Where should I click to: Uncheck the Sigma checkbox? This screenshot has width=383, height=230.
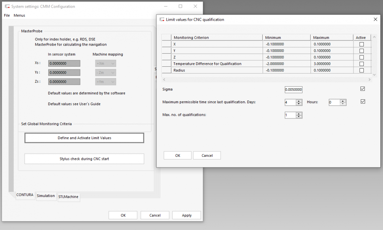pyautogui.click(x=363, y=89)
